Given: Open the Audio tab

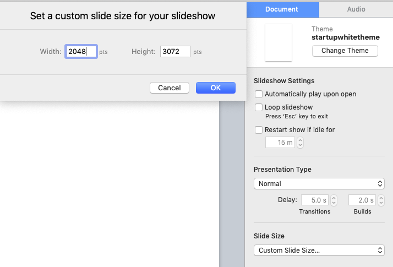Looking at the screenshot, I should coord(356,9).
